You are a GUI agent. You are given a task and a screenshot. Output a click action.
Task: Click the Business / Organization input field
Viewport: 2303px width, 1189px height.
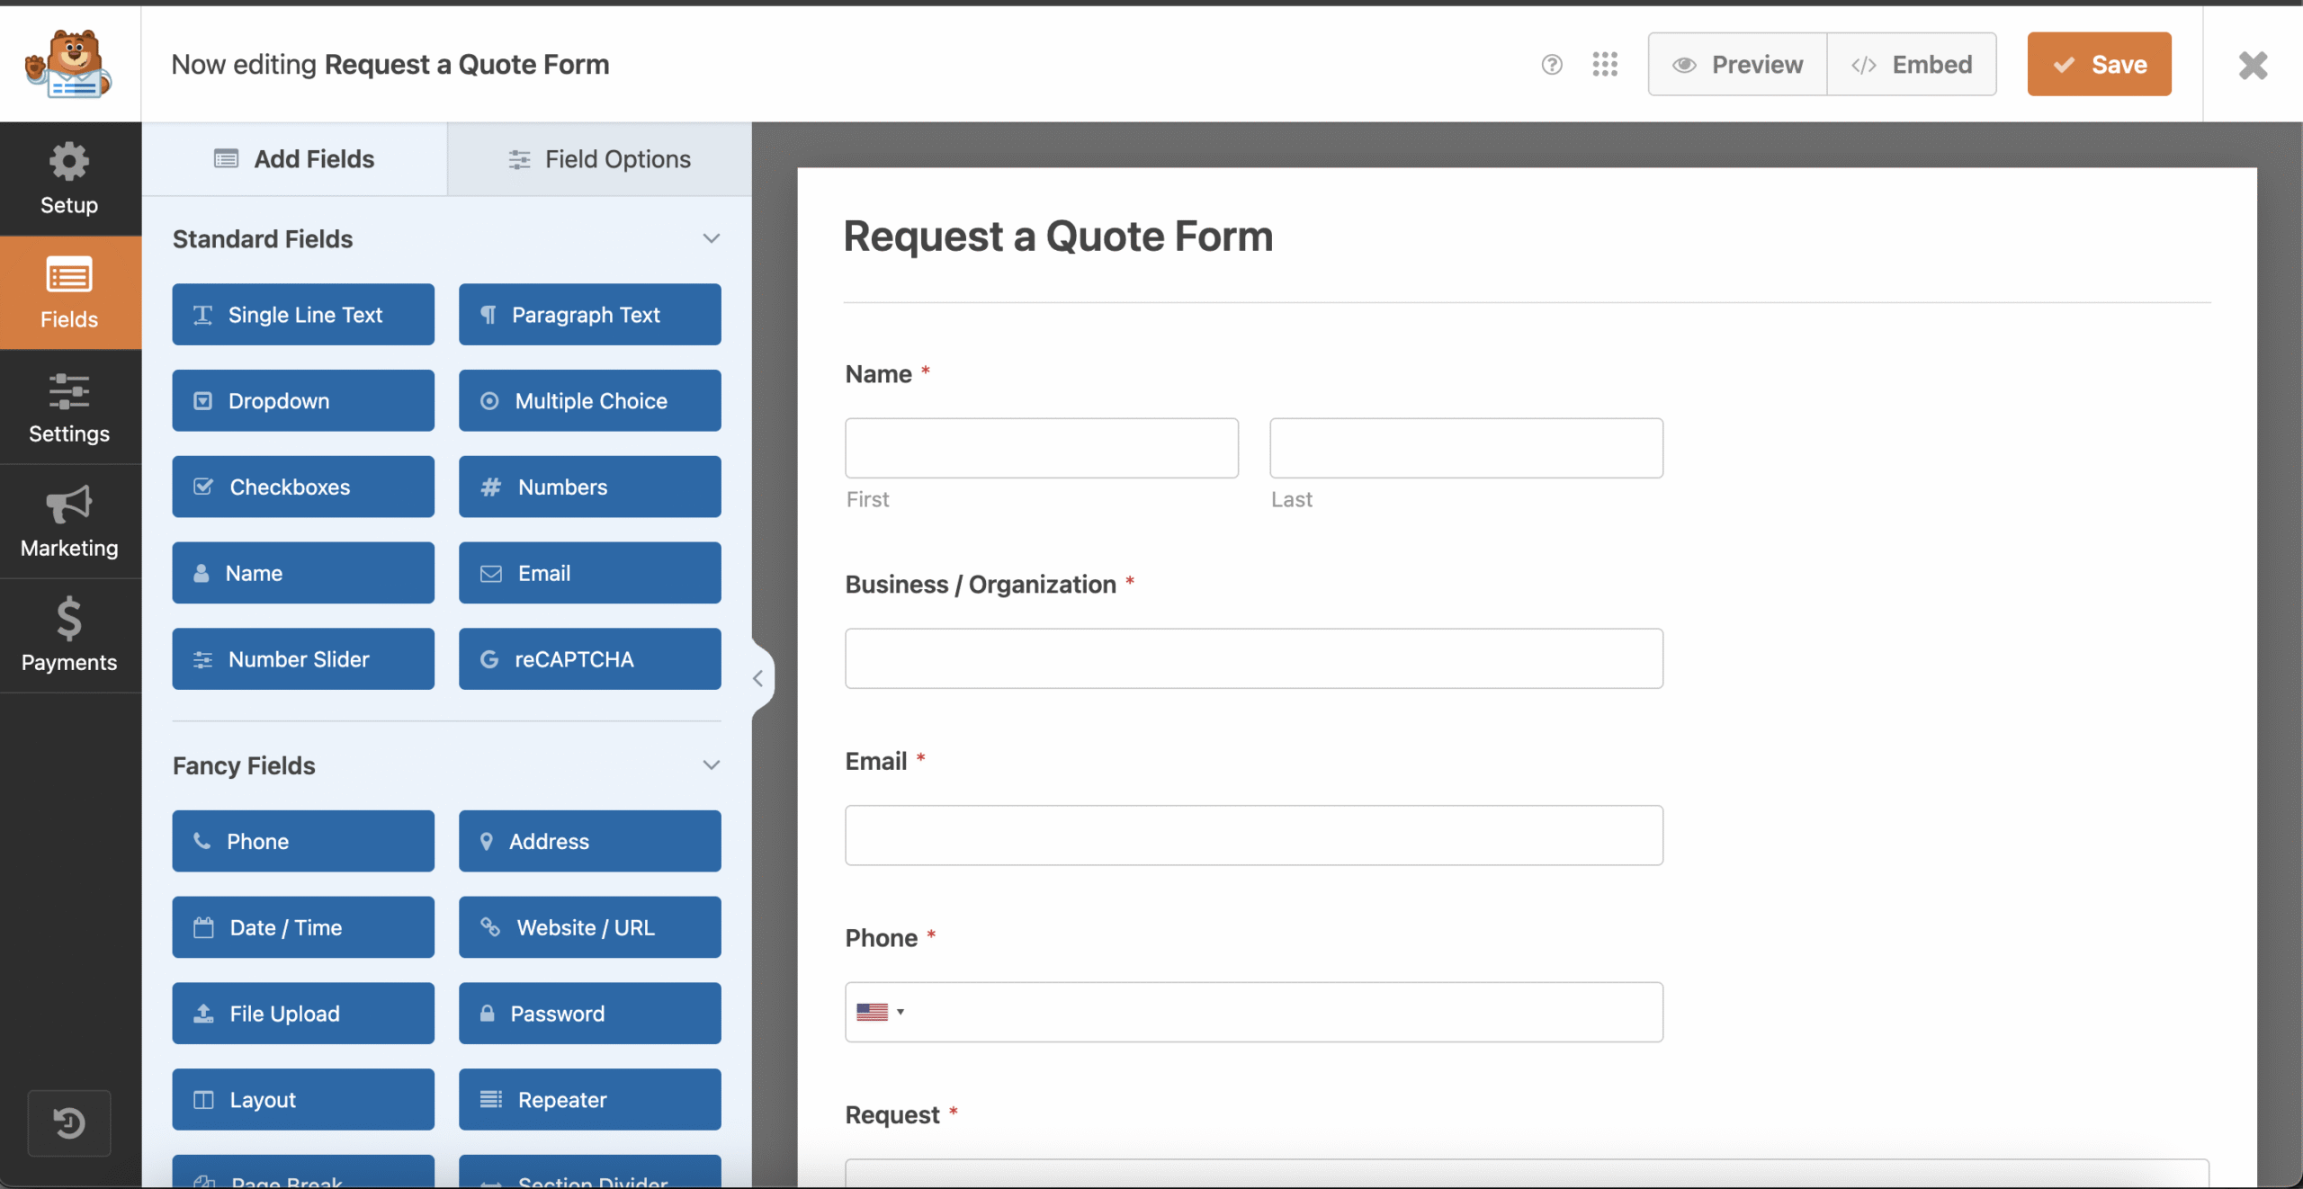click(1254, 658)
